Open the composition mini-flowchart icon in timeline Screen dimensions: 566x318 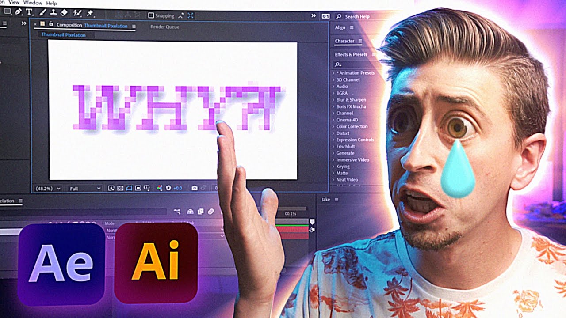pyautogui.click(x=177, y=212)
